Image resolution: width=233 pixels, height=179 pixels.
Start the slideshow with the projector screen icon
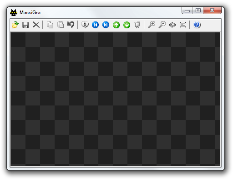point(137,25)
